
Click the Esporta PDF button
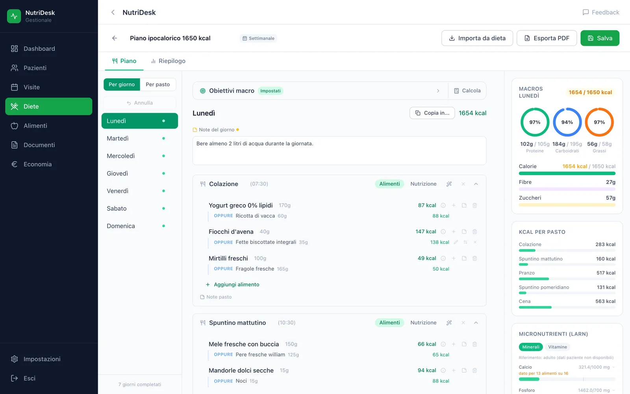click(547, 38)
